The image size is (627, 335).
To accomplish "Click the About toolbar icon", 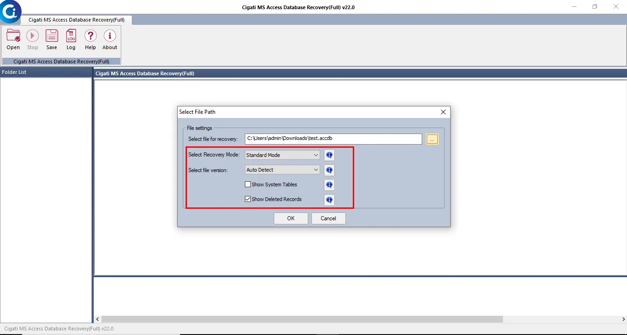I will (110, 39).
